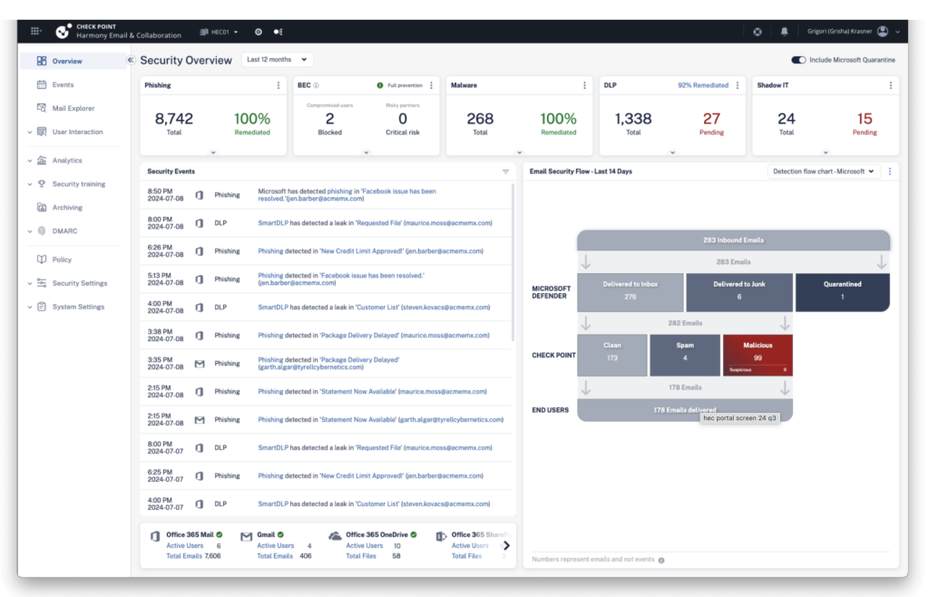This screenshot has height=597, width=929.
Task: Click the 15 Pending Shadow IT count
Action: coord(865,119)
